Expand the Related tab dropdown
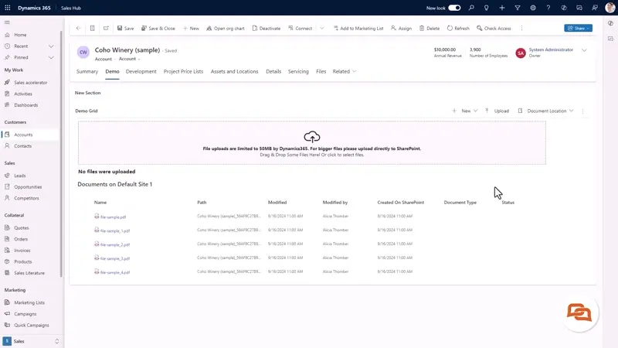The height and width of the screenshot is (348, 618). [x=345, y=71]
